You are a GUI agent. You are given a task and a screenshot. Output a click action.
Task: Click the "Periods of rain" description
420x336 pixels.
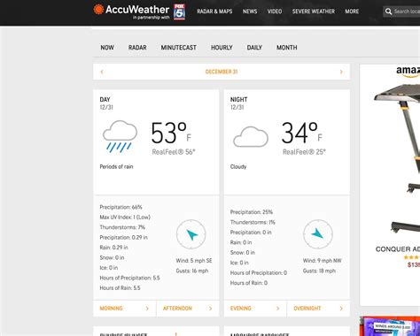point(116,166)
